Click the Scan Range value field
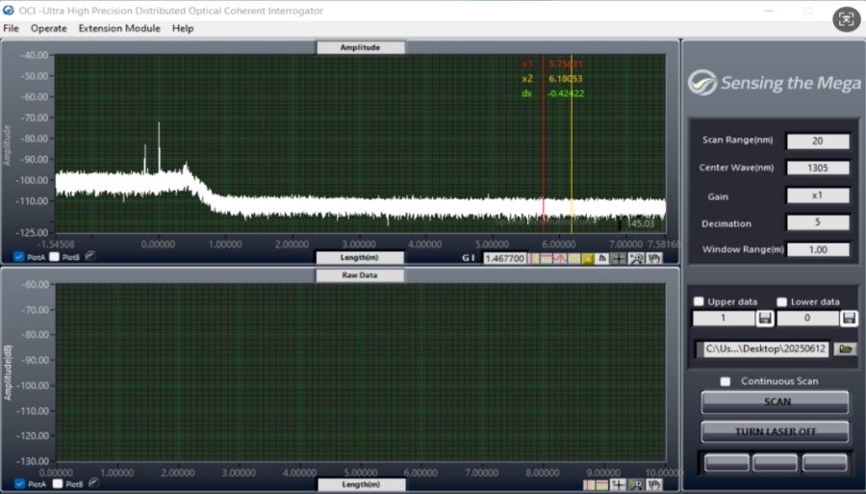 [x=817, y=142]
